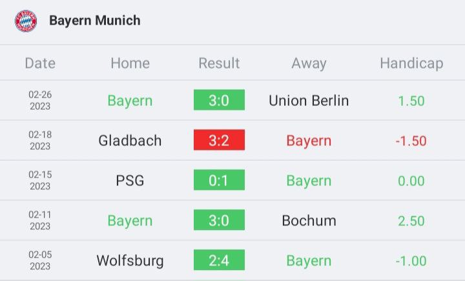Select the Handicap column header
This screenshot has height=281, width=465.
point(411,63)
